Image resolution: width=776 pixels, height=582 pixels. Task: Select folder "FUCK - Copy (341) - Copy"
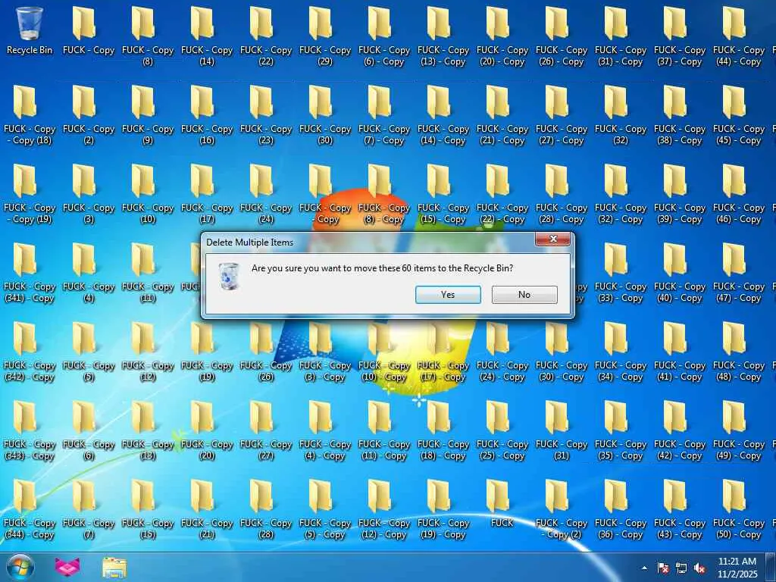point(30,272)
